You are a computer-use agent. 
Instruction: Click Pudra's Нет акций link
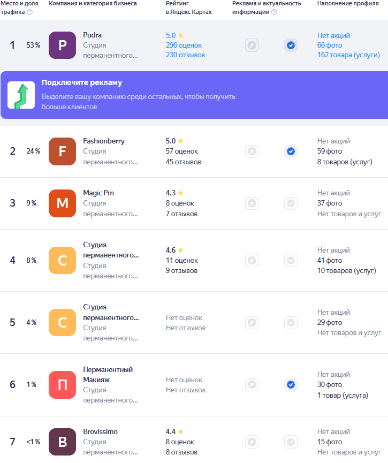coord(333,35)
